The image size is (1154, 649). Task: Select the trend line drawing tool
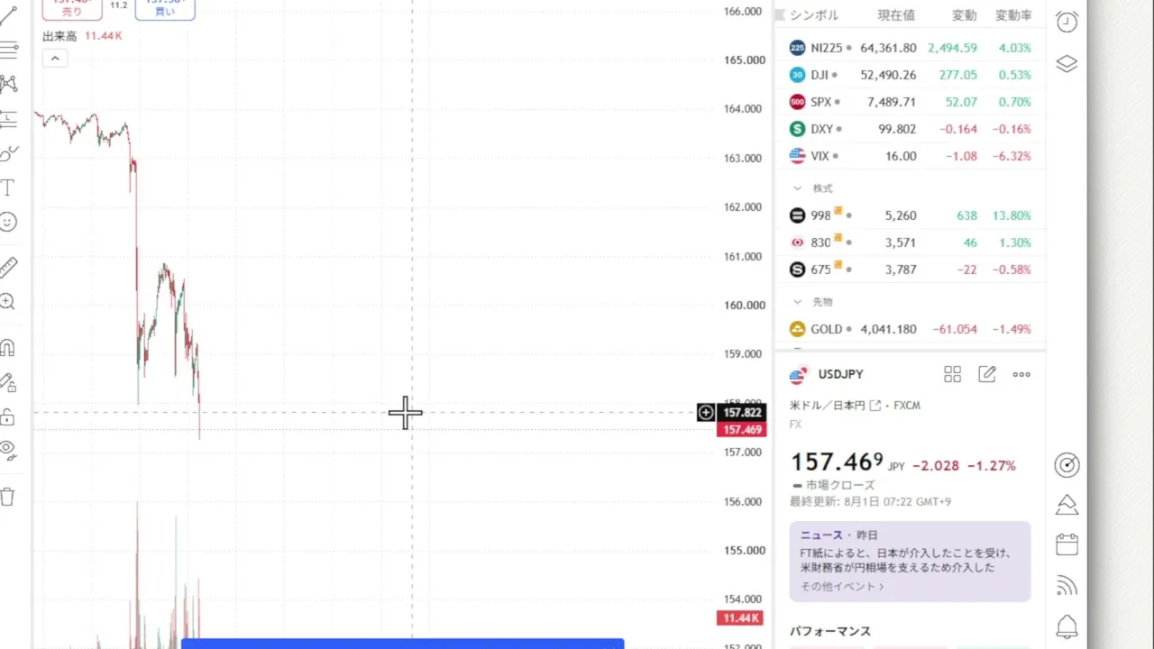(8, 16)
